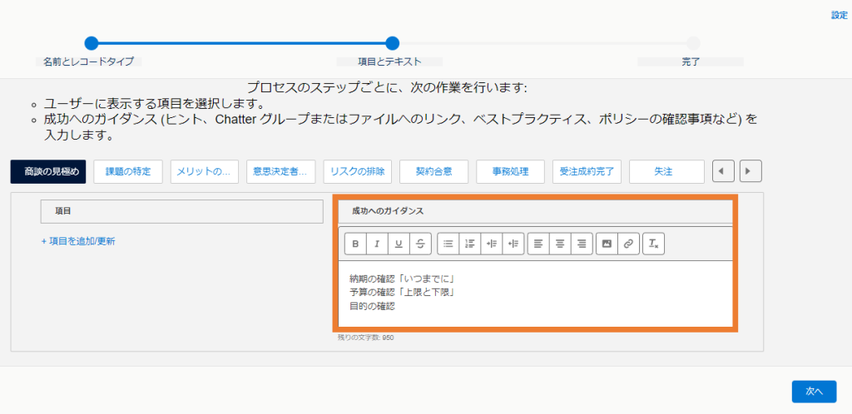
Task: Right align the guidance text
Action: pos(582,244)
